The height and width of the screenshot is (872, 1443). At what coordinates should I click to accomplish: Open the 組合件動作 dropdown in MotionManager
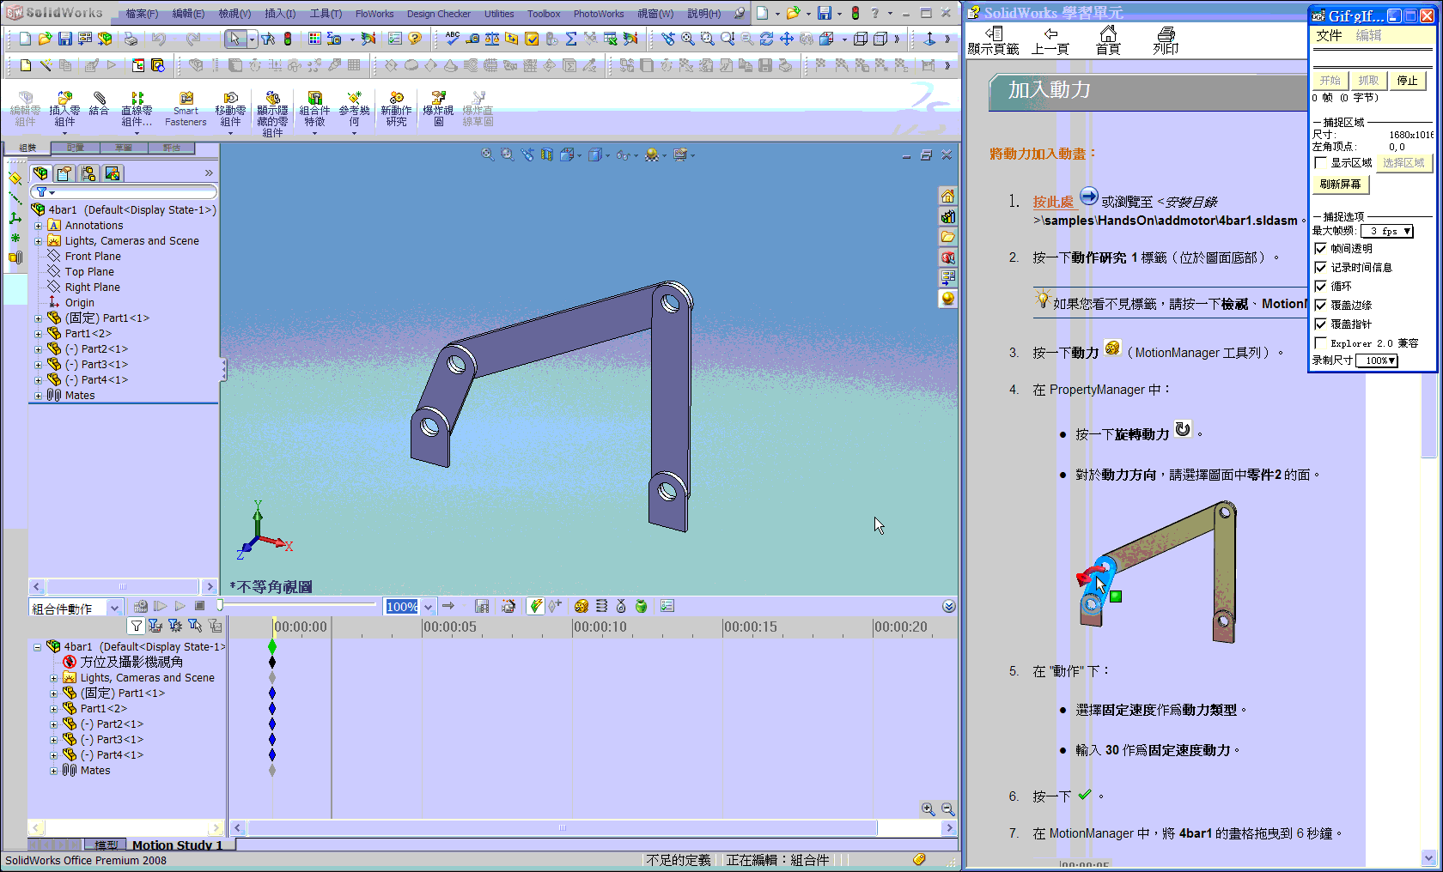point(114,607)
